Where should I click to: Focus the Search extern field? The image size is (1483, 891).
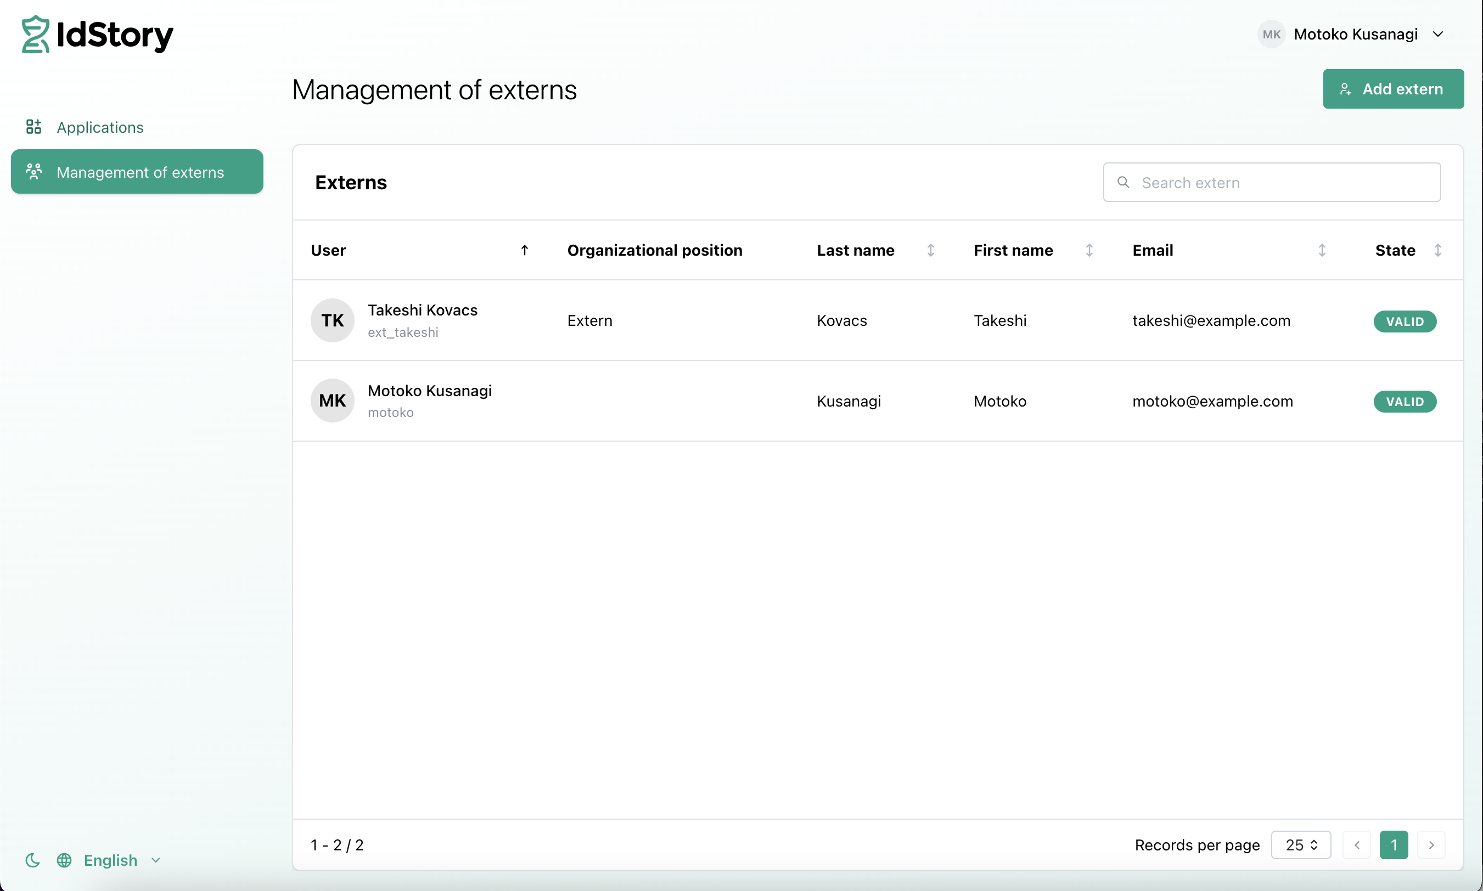click(x=1272, y=183)
